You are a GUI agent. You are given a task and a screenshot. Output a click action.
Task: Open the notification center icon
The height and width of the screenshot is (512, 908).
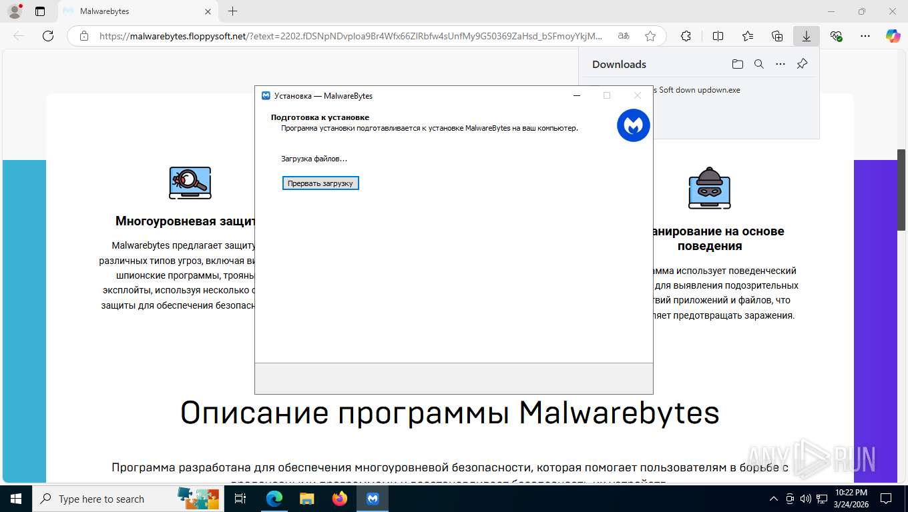886,499
